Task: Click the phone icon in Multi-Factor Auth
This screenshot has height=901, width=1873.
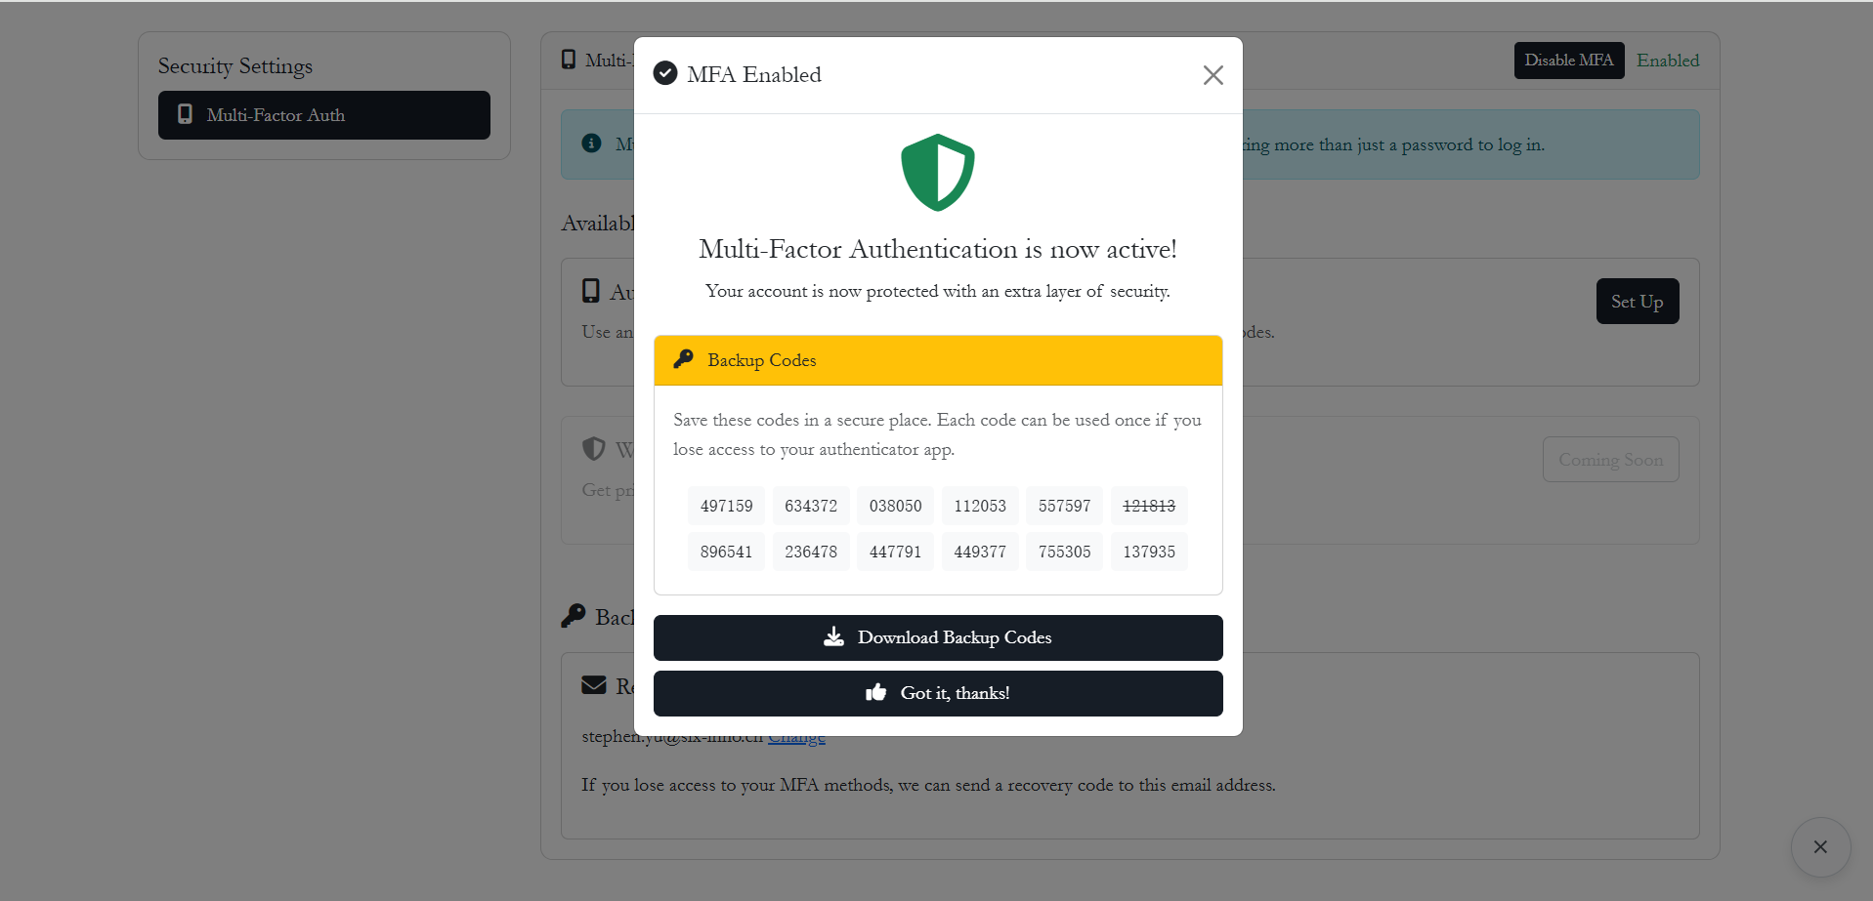Action: 185,114
